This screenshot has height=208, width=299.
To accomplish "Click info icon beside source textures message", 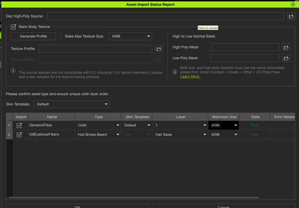I will coord(13,70).
